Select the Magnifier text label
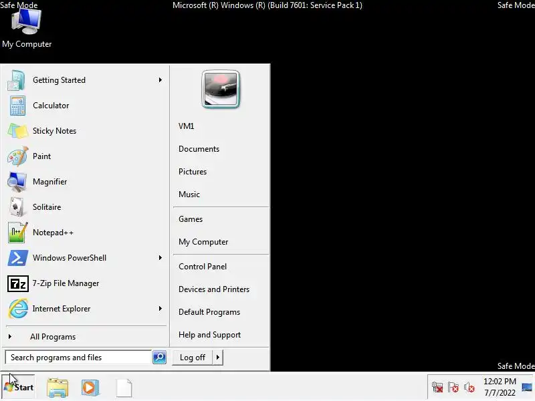The image size is (535, 401). pyautogui.click(x=49, y=182)
